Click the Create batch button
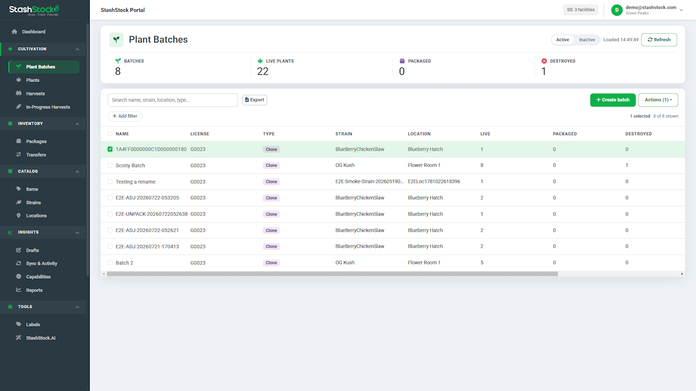696x391 pixels. [613, 100]
